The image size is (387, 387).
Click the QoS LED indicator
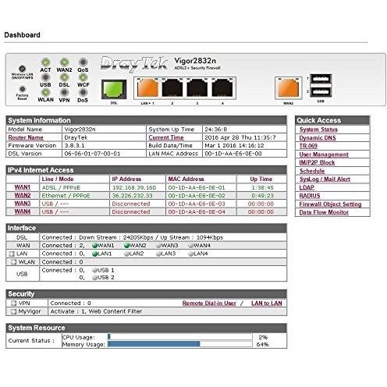(x=83, y=62)
